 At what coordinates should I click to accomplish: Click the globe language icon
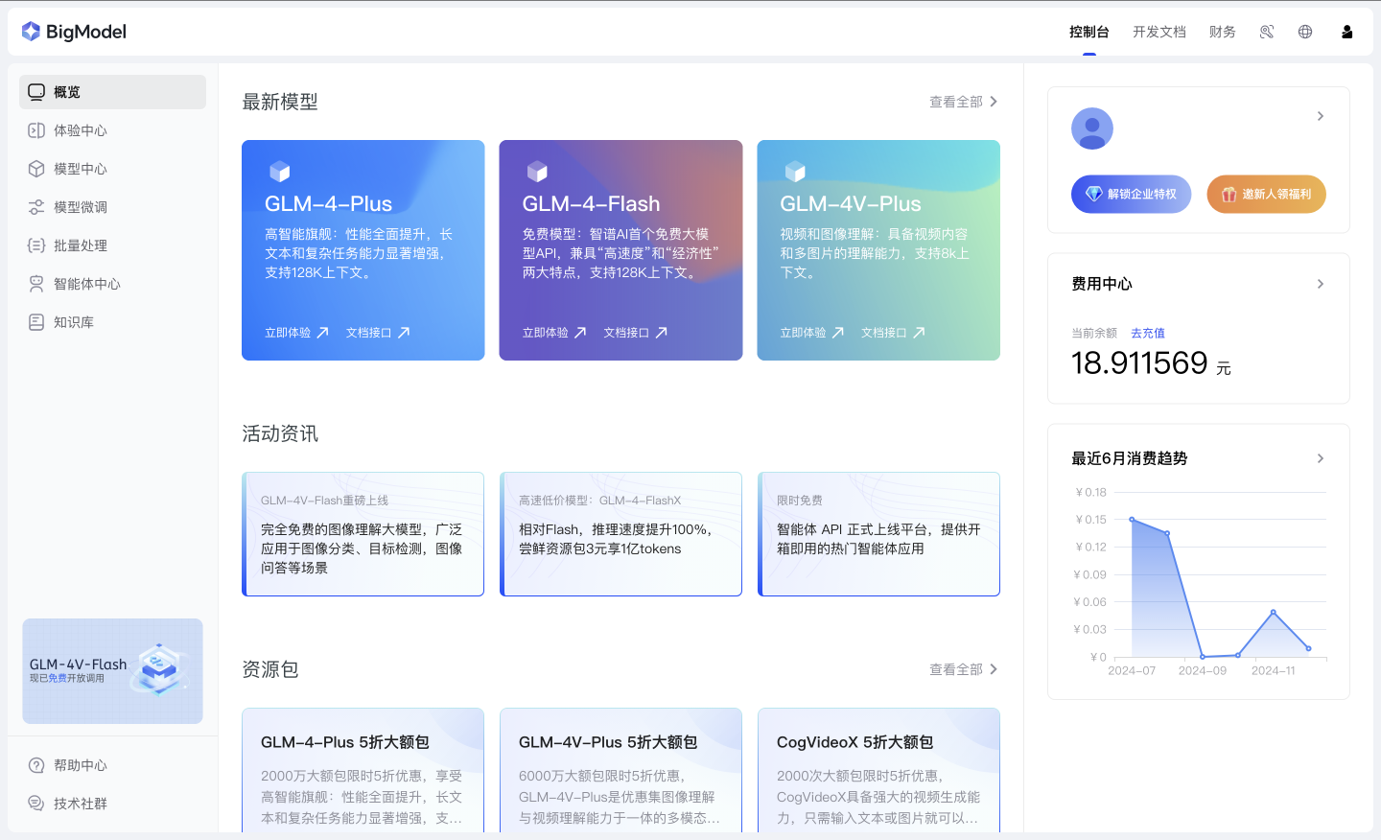(x=1305, y=32)
